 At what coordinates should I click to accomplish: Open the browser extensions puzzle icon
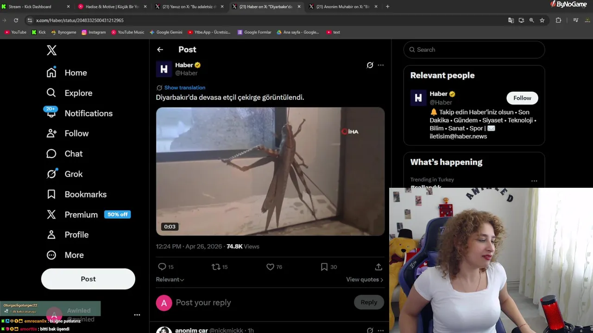click(558, 20)
